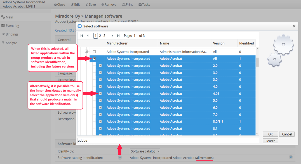
Task: Click the search field containing adobe
Action: [168, 140]
